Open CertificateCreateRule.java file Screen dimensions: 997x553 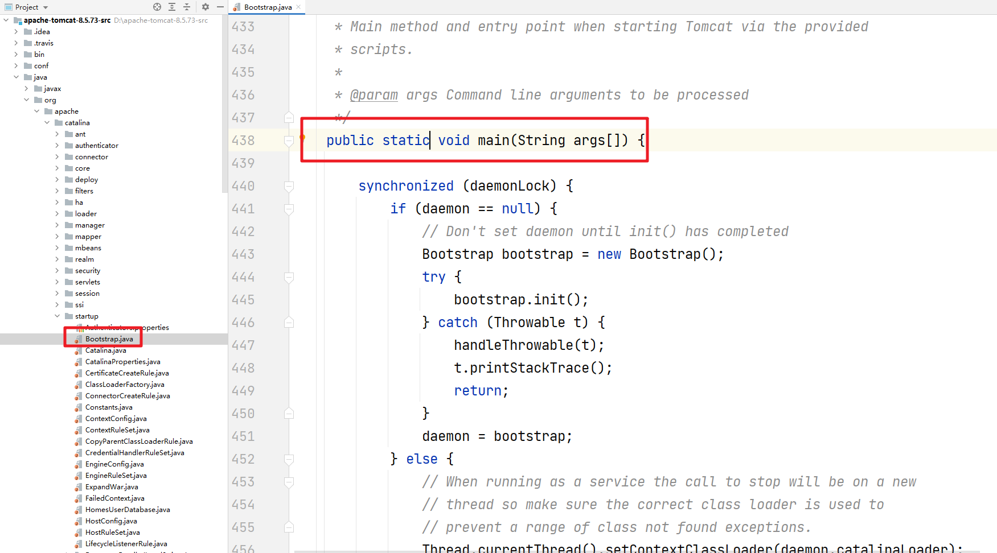[x=127, y=373]
